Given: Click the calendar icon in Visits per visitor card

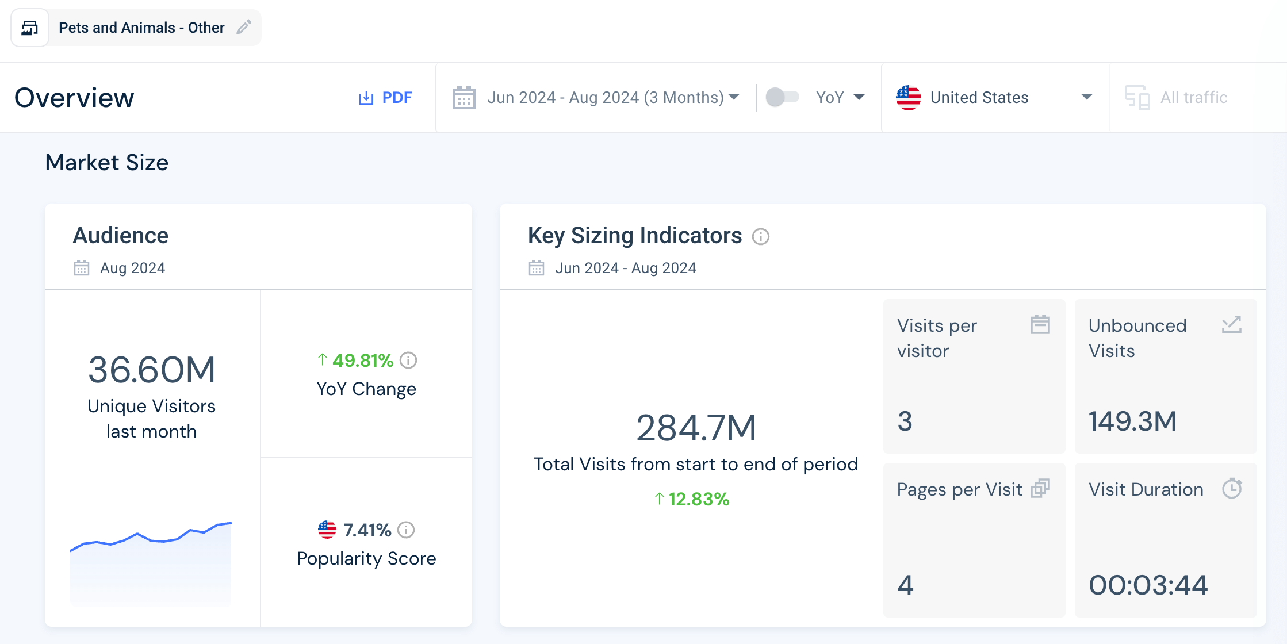Looking at the screenshot, I should [1040, 325].
